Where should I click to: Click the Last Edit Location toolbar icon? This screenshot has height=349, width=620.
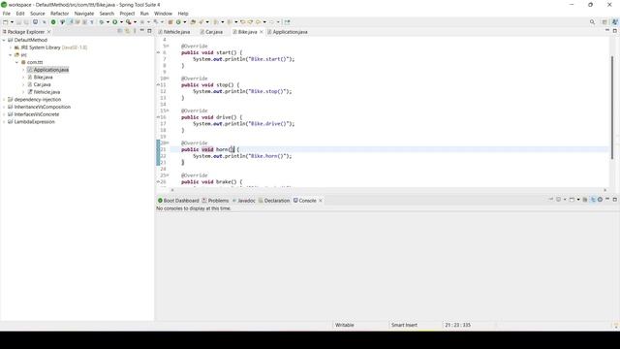pos(242,22)
